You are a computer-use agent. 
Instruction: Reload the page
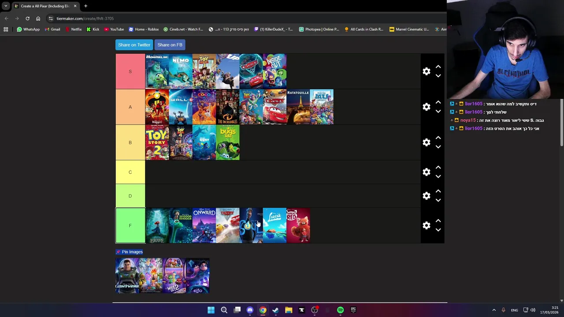click(x=27, y=18)
